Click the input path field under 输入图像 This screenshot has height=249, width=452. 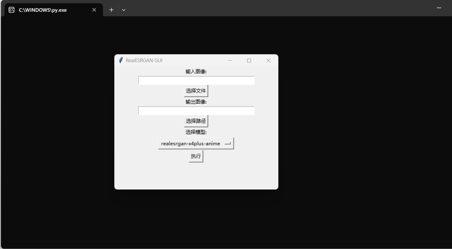pyautogui.click(x=196, y=80)
